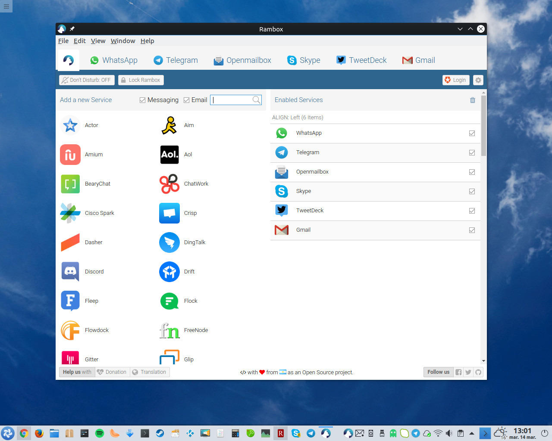The width and height of the screenshot is (552, 441).
Task: Select the Rambox home tab
Action: (69, 60)
